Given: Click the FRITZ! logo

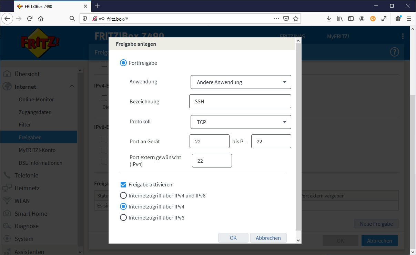Looking at the screenshot, I should point(40,43).
